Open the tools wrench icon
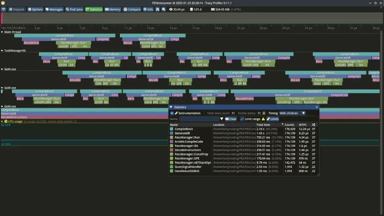Image resolution: width=384 pixels, height=216 pixels. 157,9
